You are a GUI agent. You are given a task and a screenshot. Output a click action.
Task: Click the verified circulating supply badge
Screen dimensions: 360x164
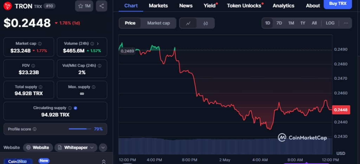click(76, 108)
